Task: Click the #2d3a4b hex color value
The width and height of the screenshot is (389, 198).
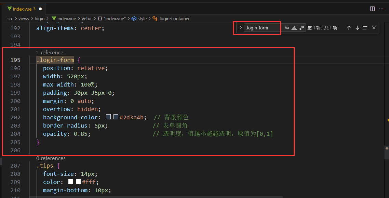Action: [x=132, y=117]
